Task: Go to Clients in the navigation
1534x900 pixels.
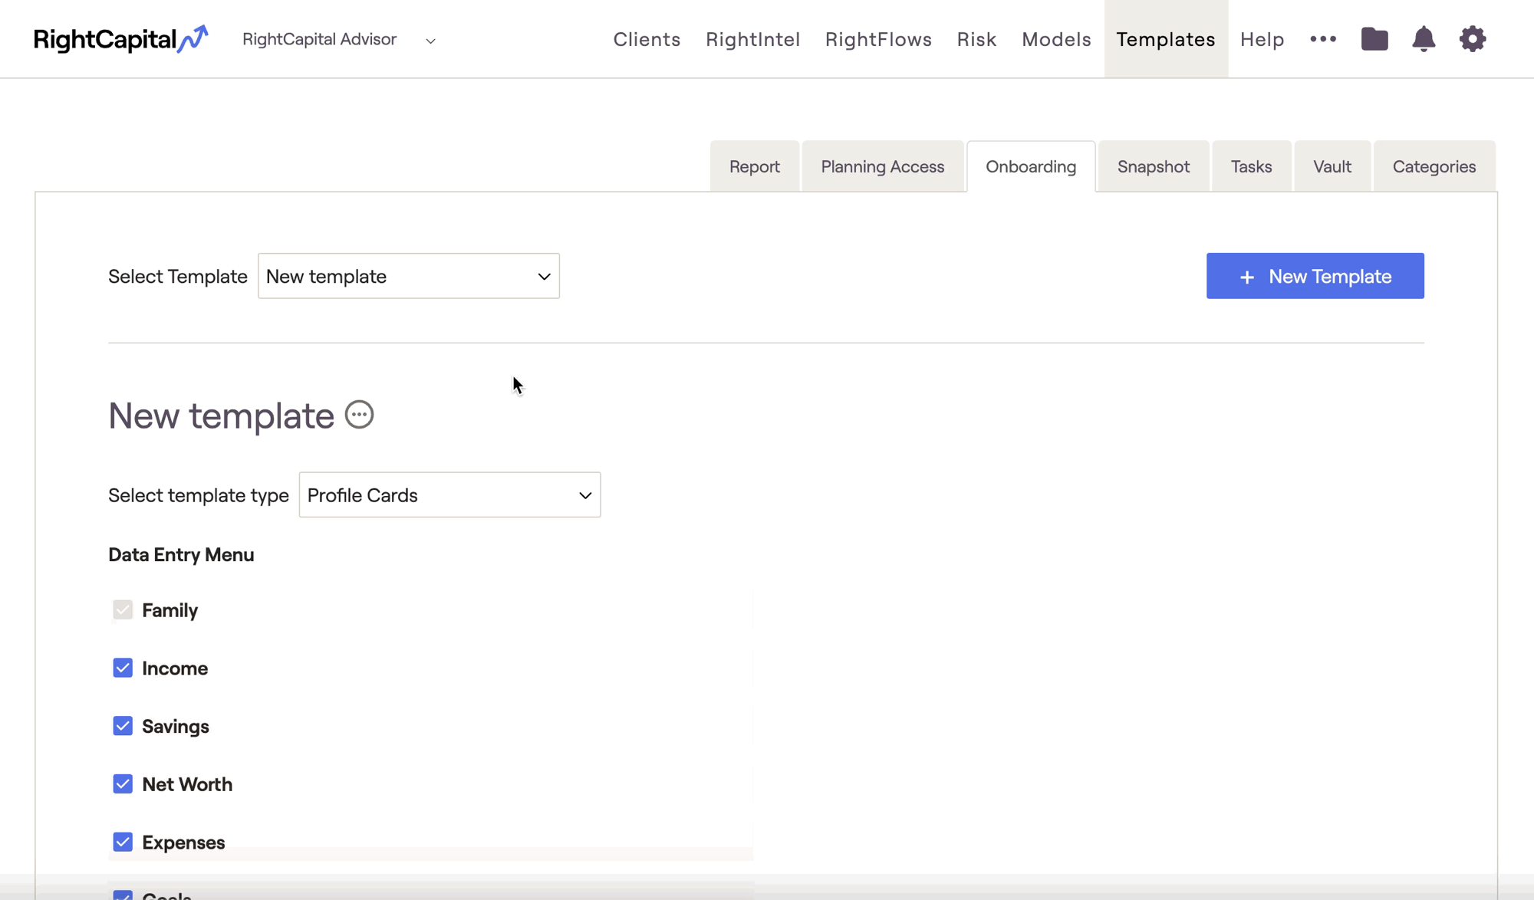Action: click(x=647, y=39)
